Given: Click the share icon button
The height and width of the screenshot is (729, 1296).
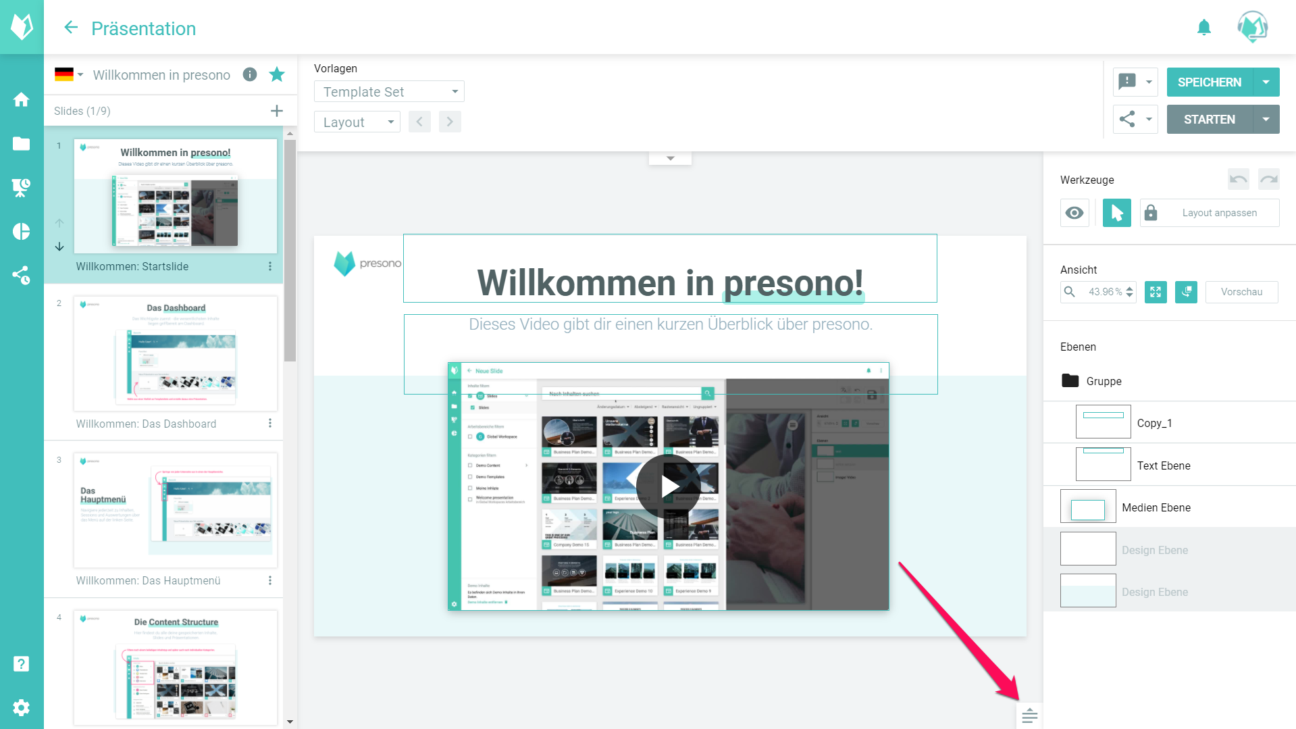Looking at the screenshot, I should tap(1127, 119).
